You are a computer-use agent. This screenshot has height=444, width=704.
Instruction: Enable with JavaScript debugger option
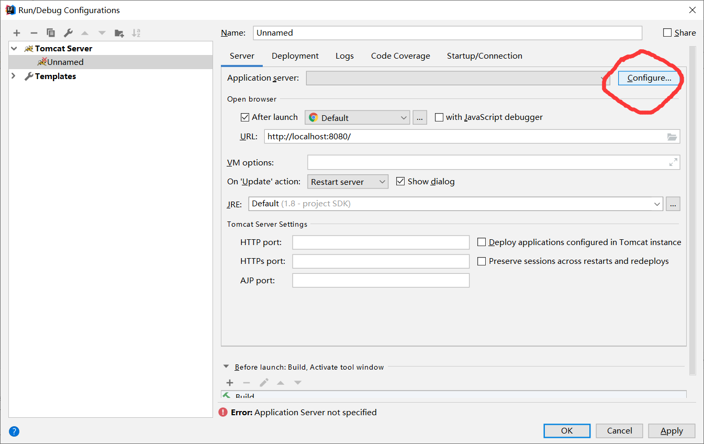tap(439, 117)
